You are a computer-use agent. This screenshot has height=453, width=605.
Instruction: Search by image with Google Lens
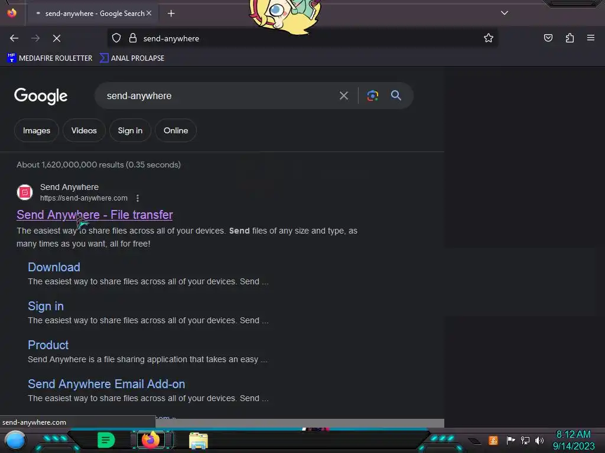click(x=372, y=96)
